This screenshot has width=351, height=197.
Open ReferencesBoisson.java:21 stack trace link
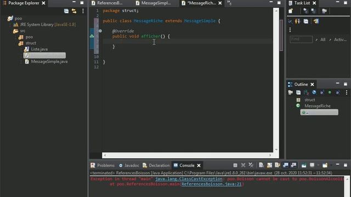tap(212, 184)
